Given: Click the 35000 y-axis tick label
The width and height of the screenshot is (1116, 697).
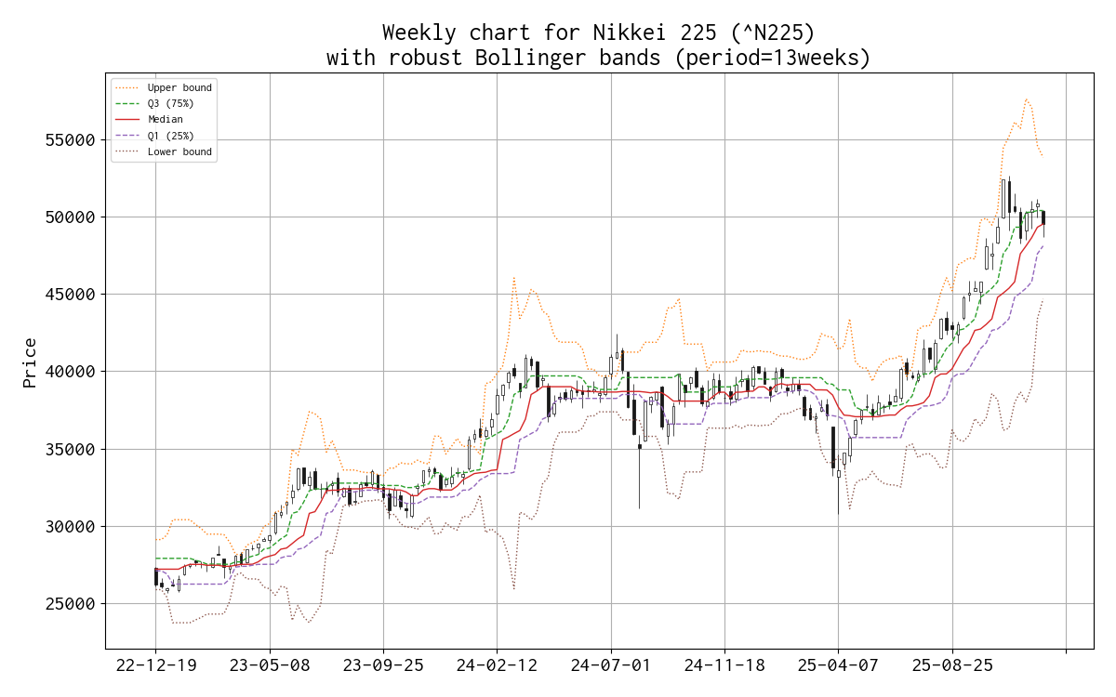Looking at the screenshot, I should [72, 449].
